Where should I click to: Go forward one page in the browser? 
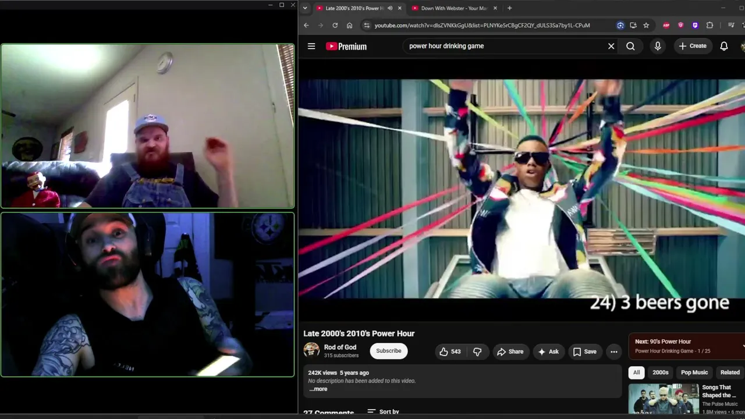coord(320,25)
